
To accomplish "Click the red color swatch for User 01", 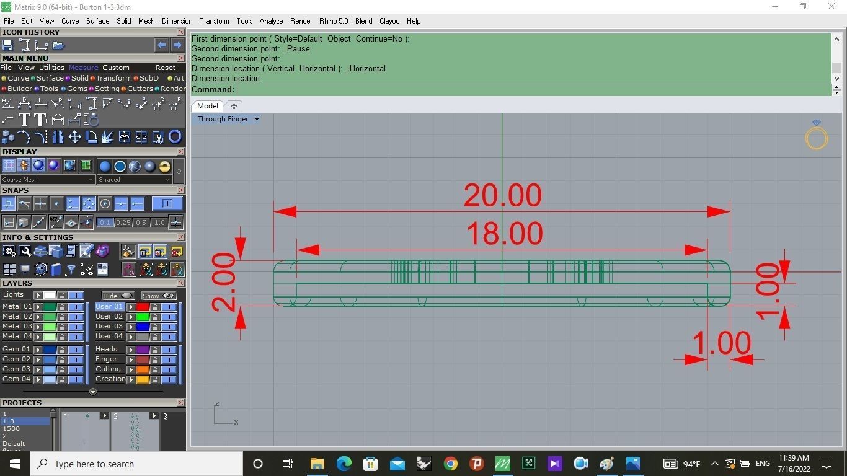I will 143,306.
